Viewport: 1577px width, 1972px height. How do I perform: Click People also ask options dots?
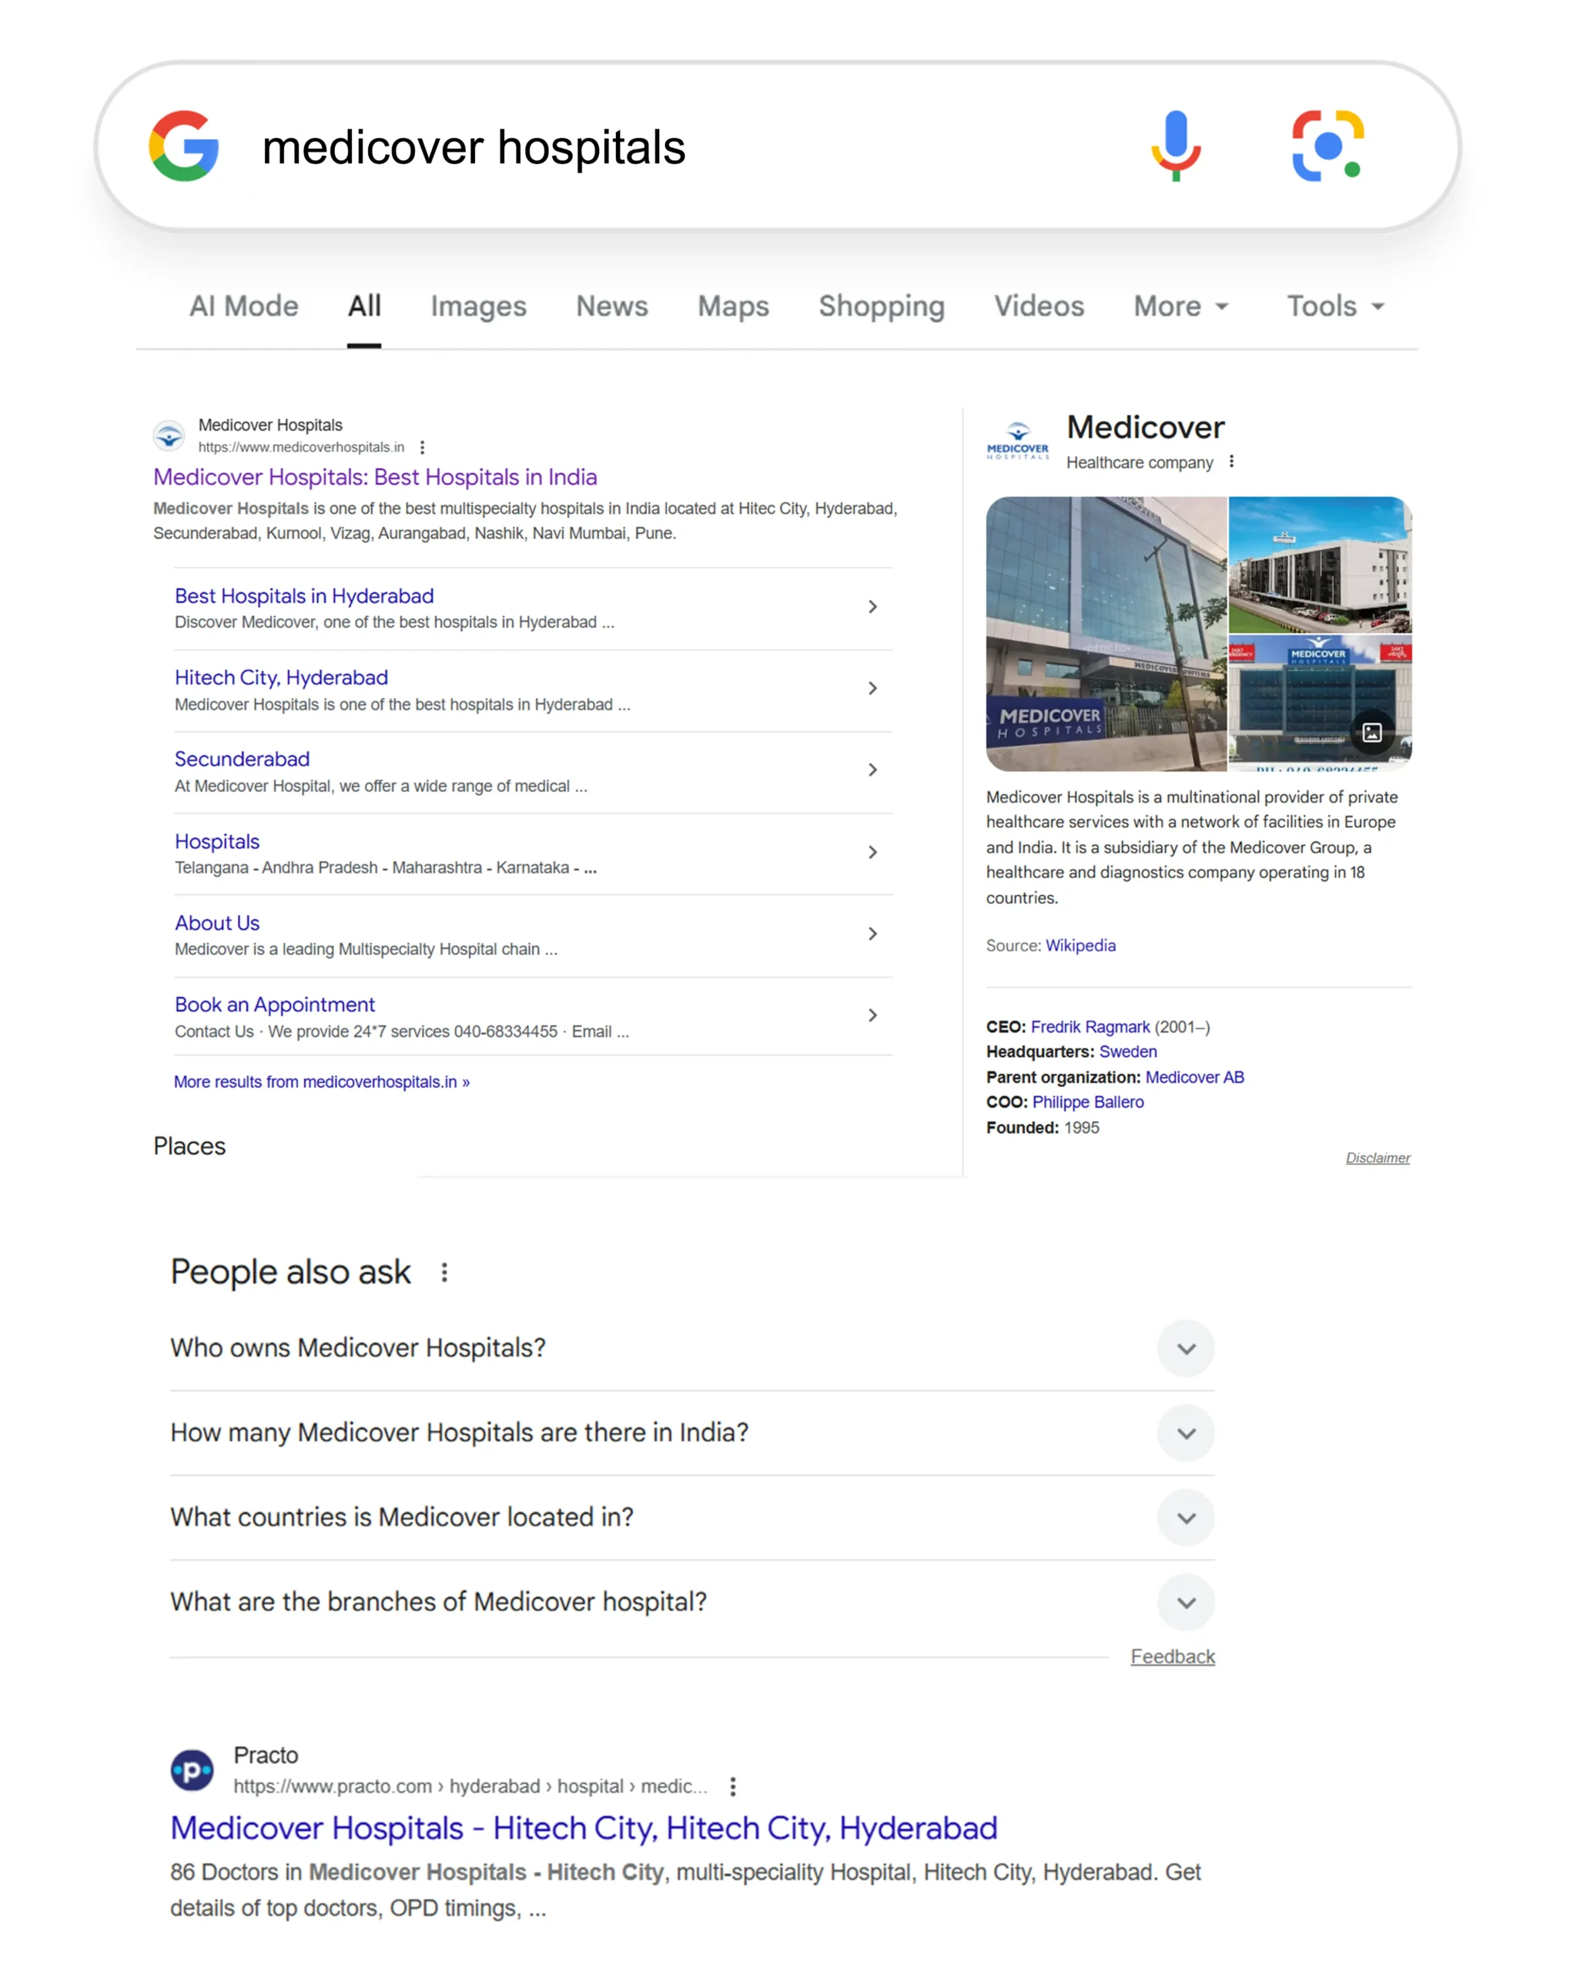444,1273
